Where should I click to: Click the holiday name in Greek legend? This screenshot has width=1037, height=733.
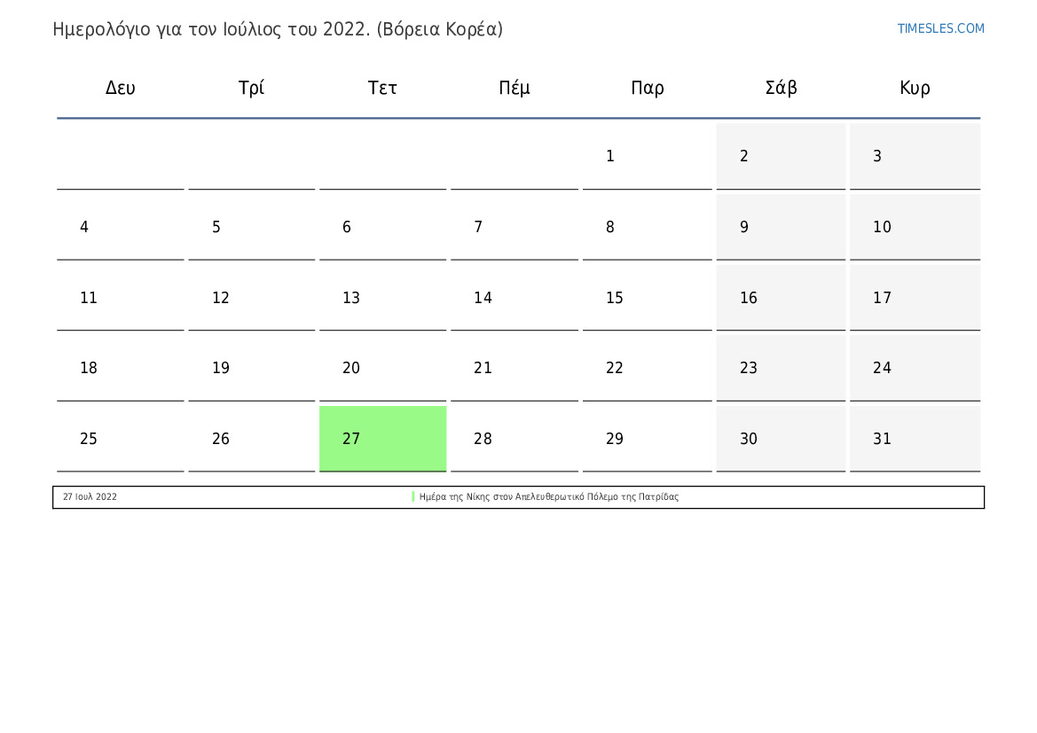[549, 496]
